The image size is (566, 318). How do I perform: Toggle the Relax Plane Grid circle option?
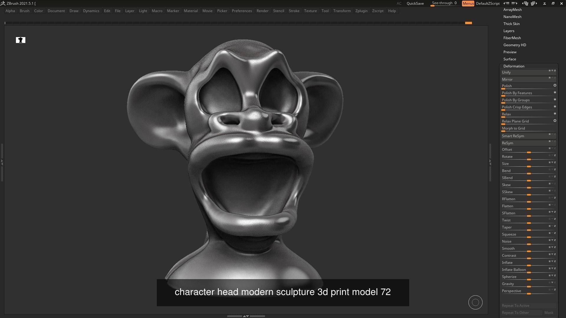pos(555,121)
